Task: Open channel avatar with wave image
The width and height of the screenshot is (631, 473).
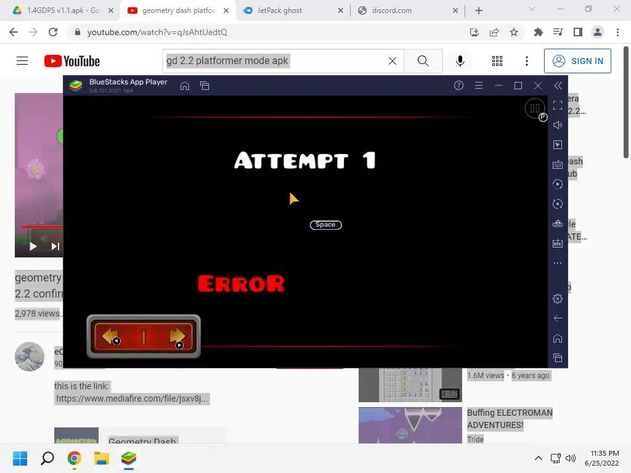Action: pos(30,357)
